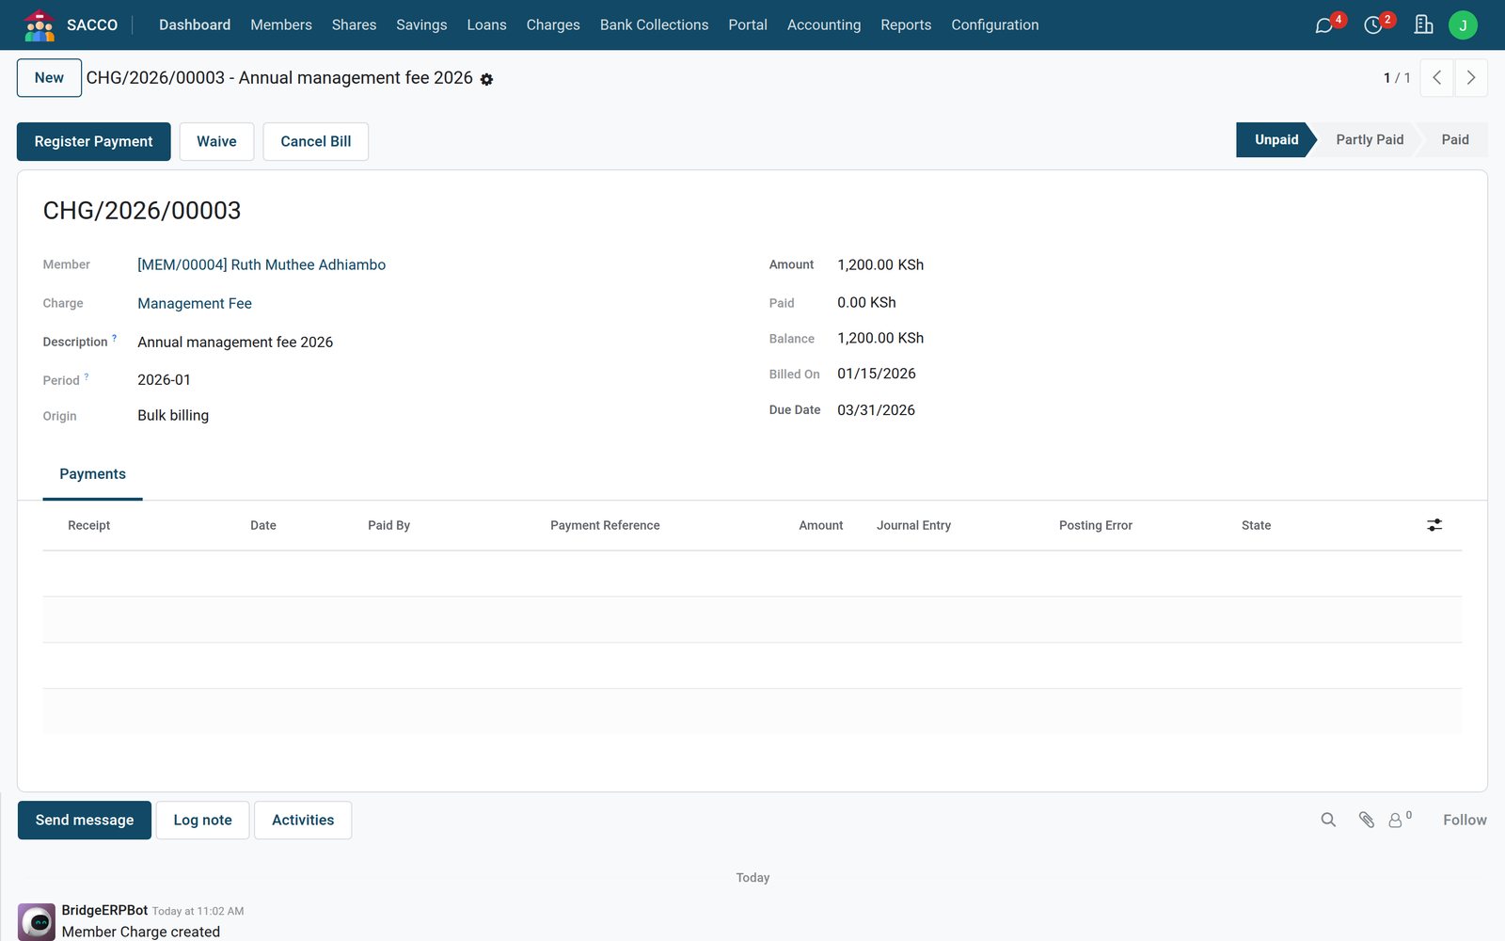The width and height of the screenshot is (1505, 941).
Task: Click description text Annual management fee 2026
Action: (x=235, y=343)
